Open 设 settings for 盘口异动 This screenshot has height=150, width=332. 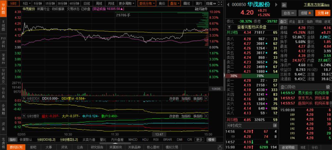click(328, 87)
